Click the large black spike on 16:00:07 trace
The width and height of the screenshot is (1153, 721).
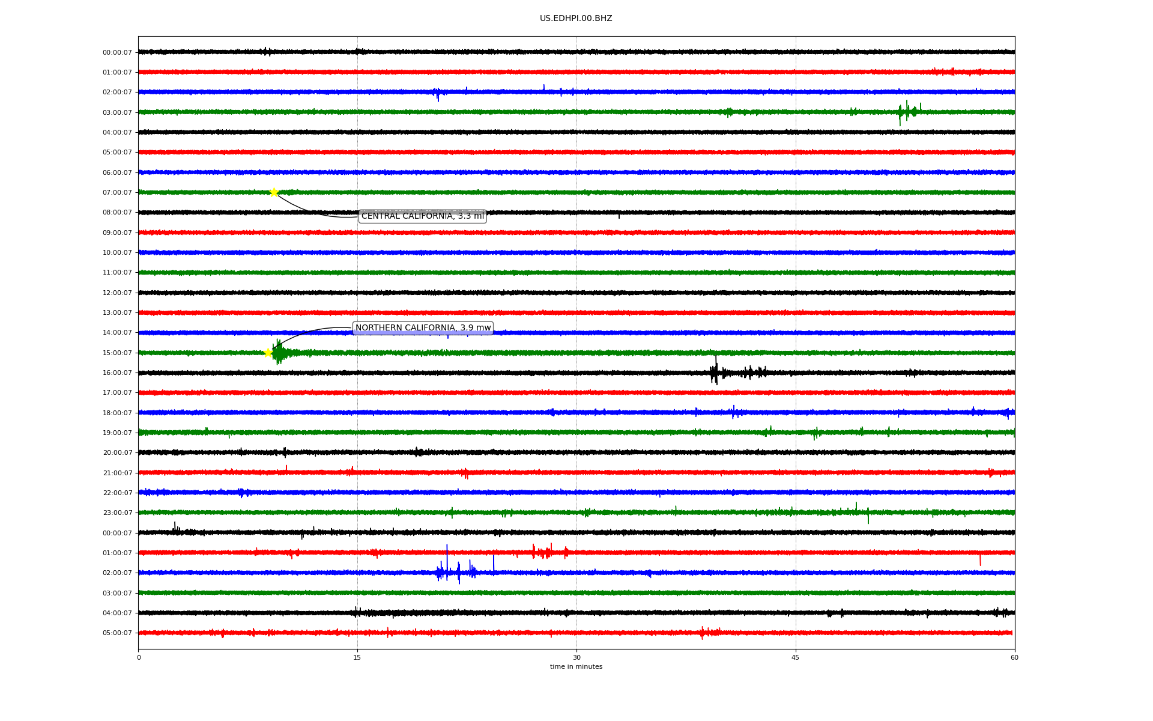pos(715,371)
